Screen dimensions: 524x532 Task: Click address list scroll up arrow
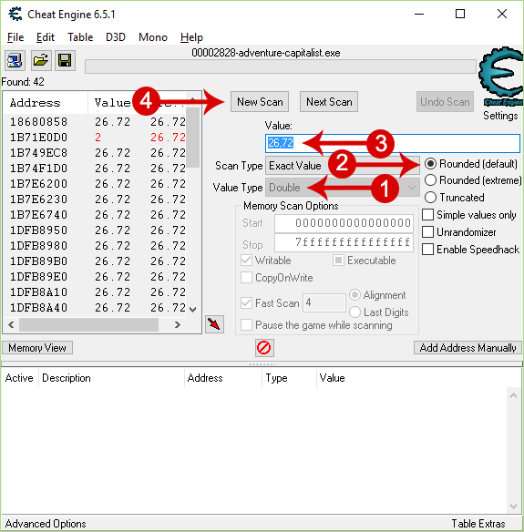pyautogui.click(x=513, y=395)
